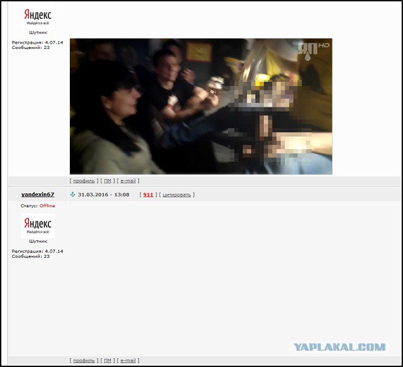Screen dimensions: 403x367
Task: Open профиль link under the blurred image post
Action: 84,180
